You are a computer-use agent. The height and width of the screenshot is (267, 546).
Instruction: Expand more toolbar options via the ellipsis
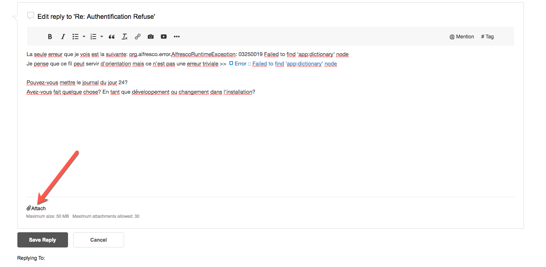click(177, 37)
